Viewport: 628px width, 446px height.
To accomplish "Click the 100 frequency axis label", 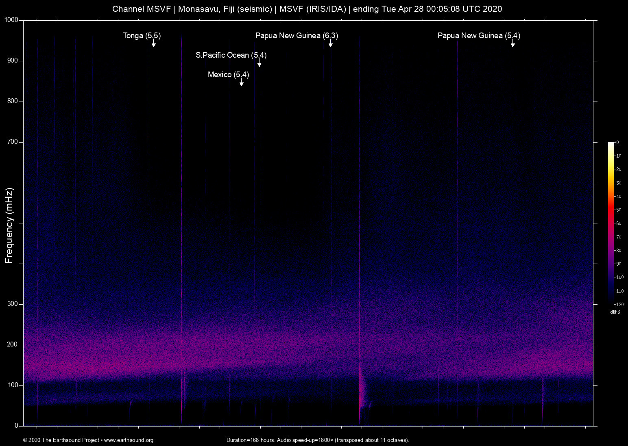I will (x=13, y=385).
